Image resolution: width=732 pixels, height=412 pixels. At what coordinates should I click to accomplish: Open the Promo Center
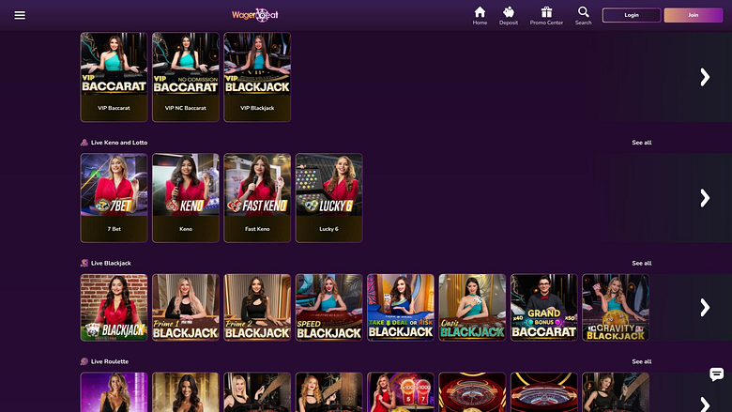coord(546,15)
